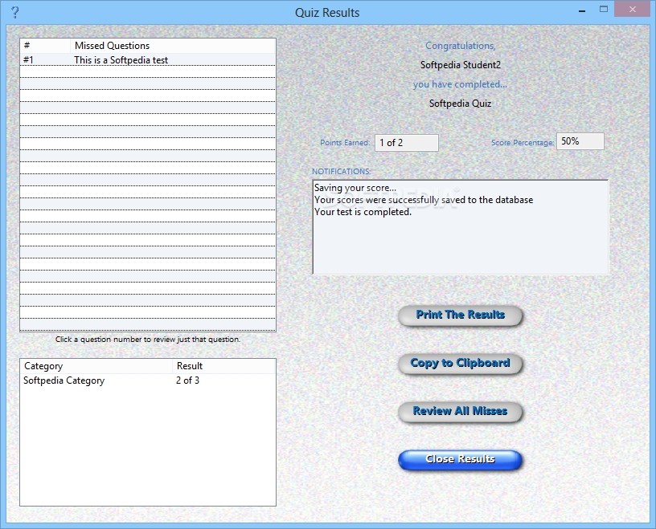Copy results with Copy to Clipboard button
Screen dimensions: 656x529
pyautogui.click(x=460, y=363)
